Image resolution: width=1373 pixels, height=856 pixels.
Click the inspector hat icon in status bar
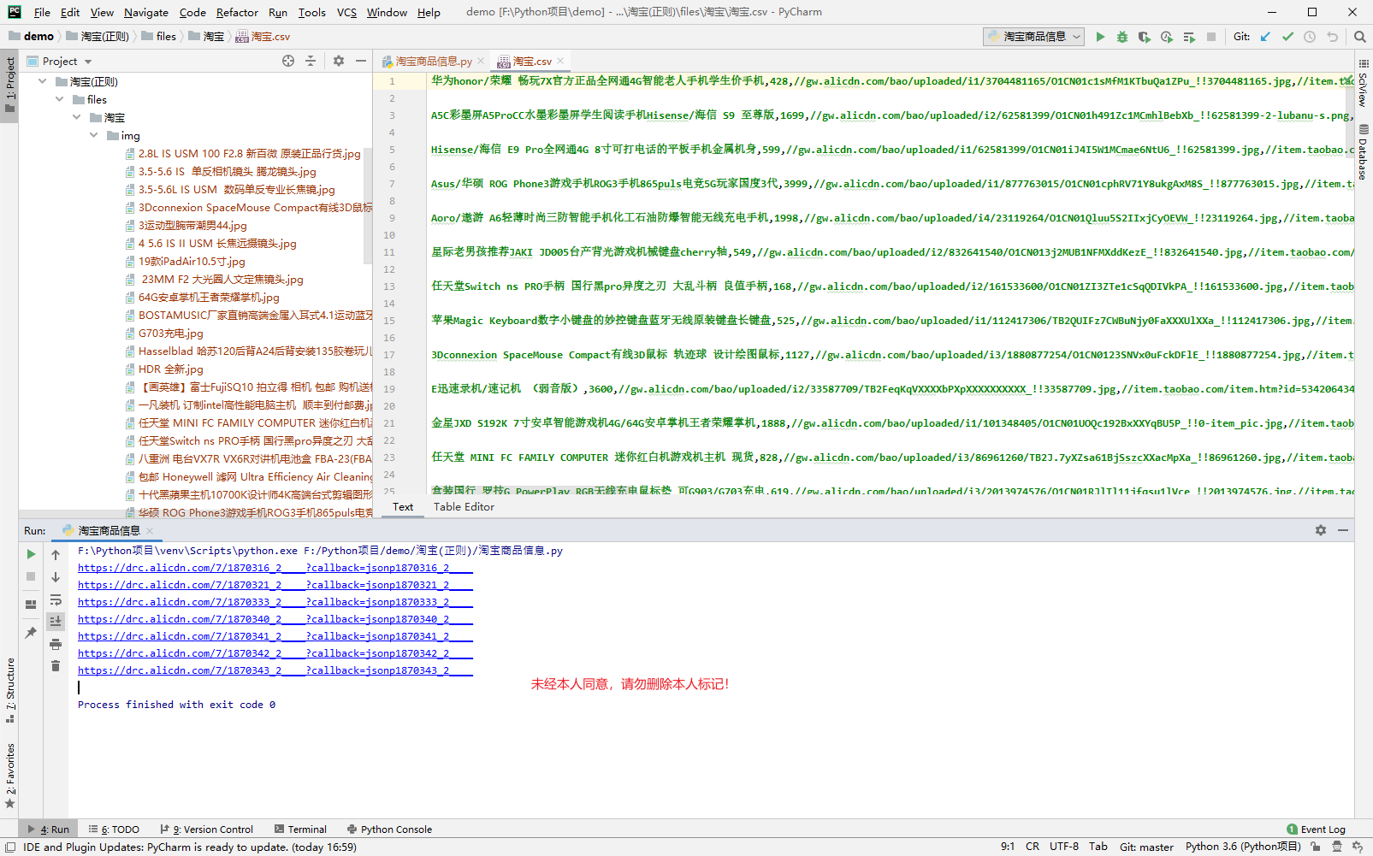[x=1337, y=847]
